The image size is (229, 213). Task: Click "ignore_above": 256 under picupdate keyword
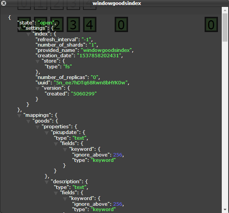coord(98,155)
